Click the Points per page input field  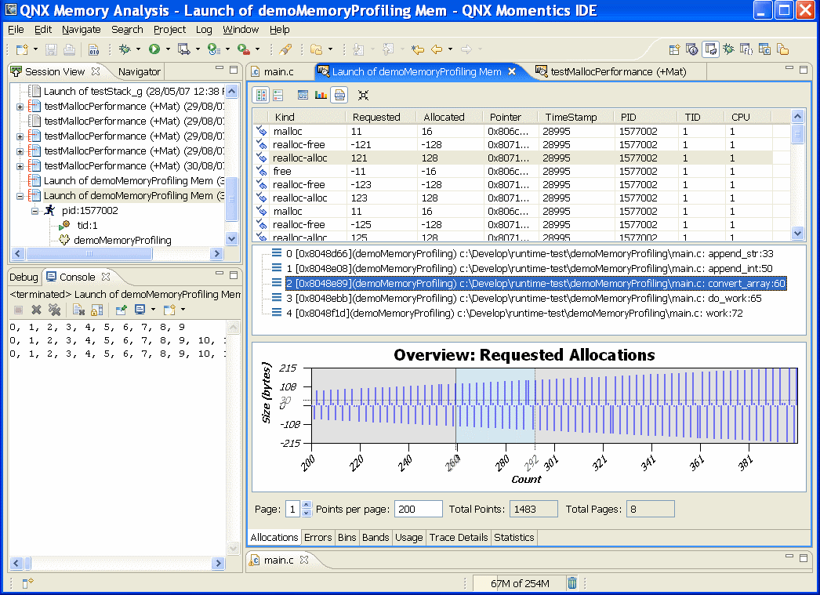tap(418, 509)
